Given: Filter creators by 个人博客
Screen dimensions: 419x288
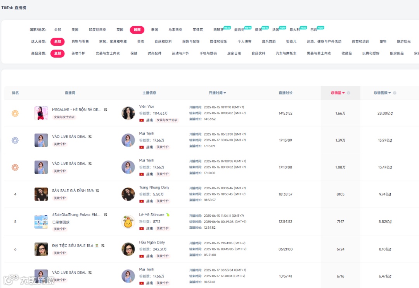Looking at the screenshot, I should [x=244, y=41].
